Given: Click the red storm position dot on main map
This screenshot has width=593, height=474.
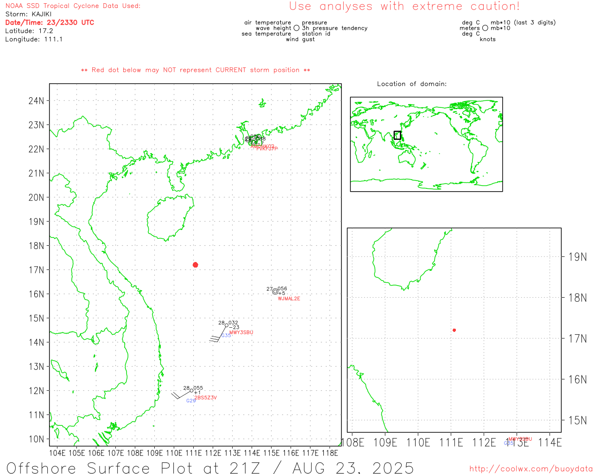Looking at the screenshot, I should pyautogui.click(x=196, y=265).
